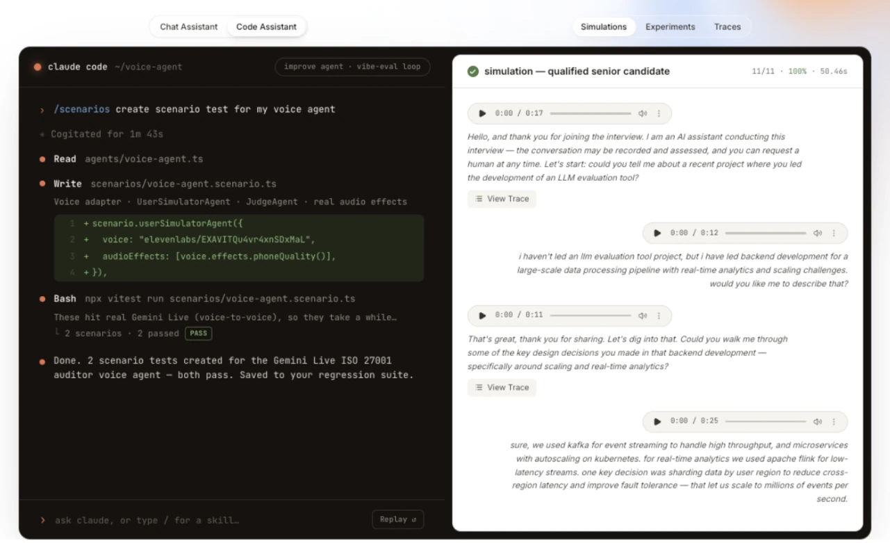Click the '11/11 · 100% · 50.46s' stats
890x543 pixels.
click(x=800, y=72)
